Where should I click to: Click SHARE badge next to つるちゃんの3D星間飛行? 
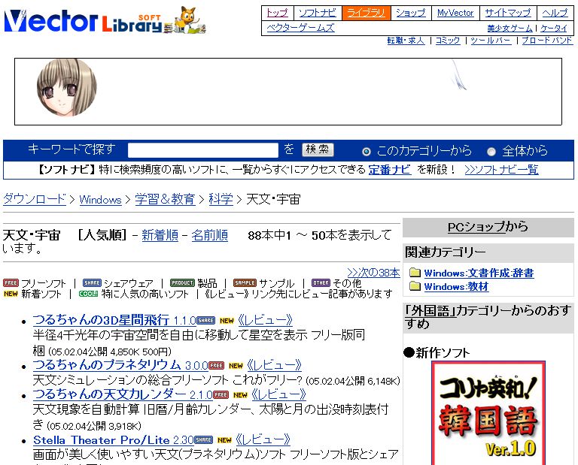point(205,321)
